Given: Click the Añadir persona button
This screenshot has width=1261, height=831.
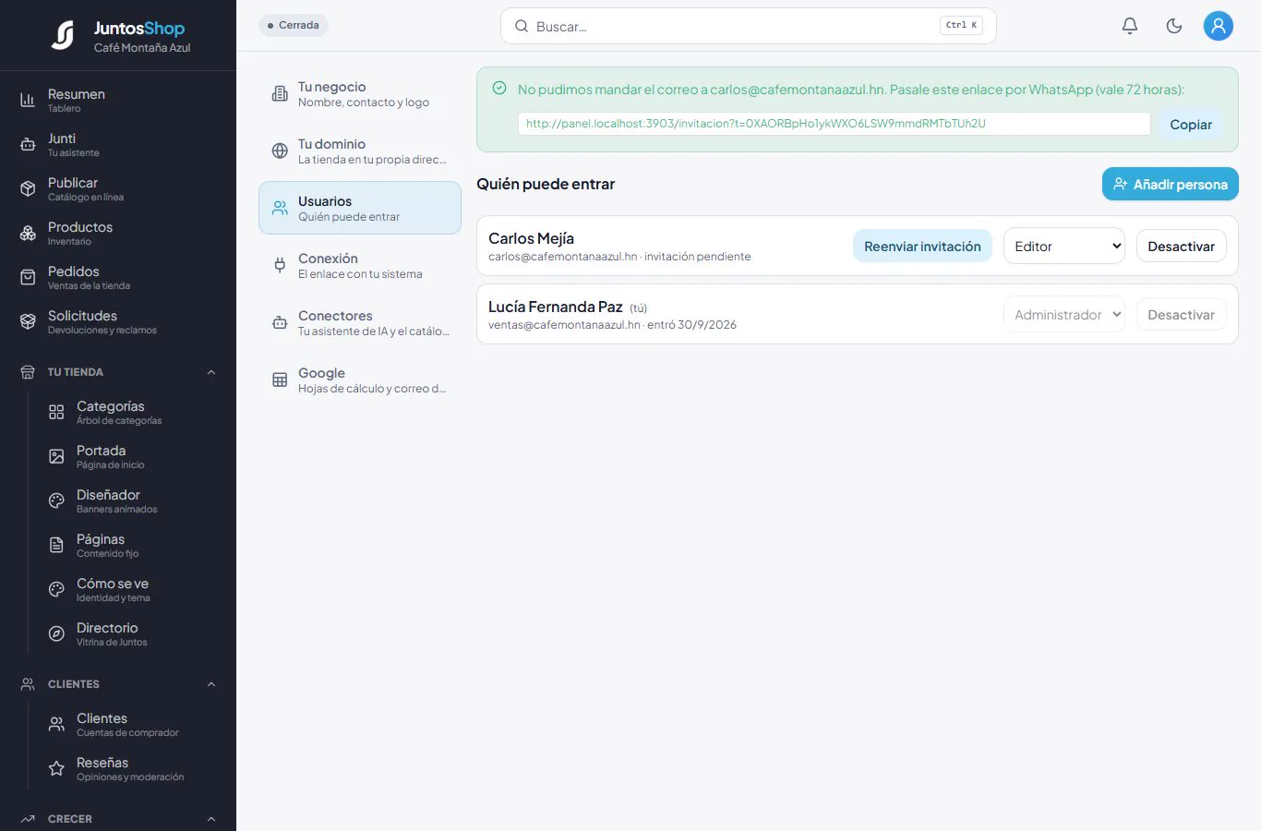Looking at the screenshot, I should click(1170, 184).
